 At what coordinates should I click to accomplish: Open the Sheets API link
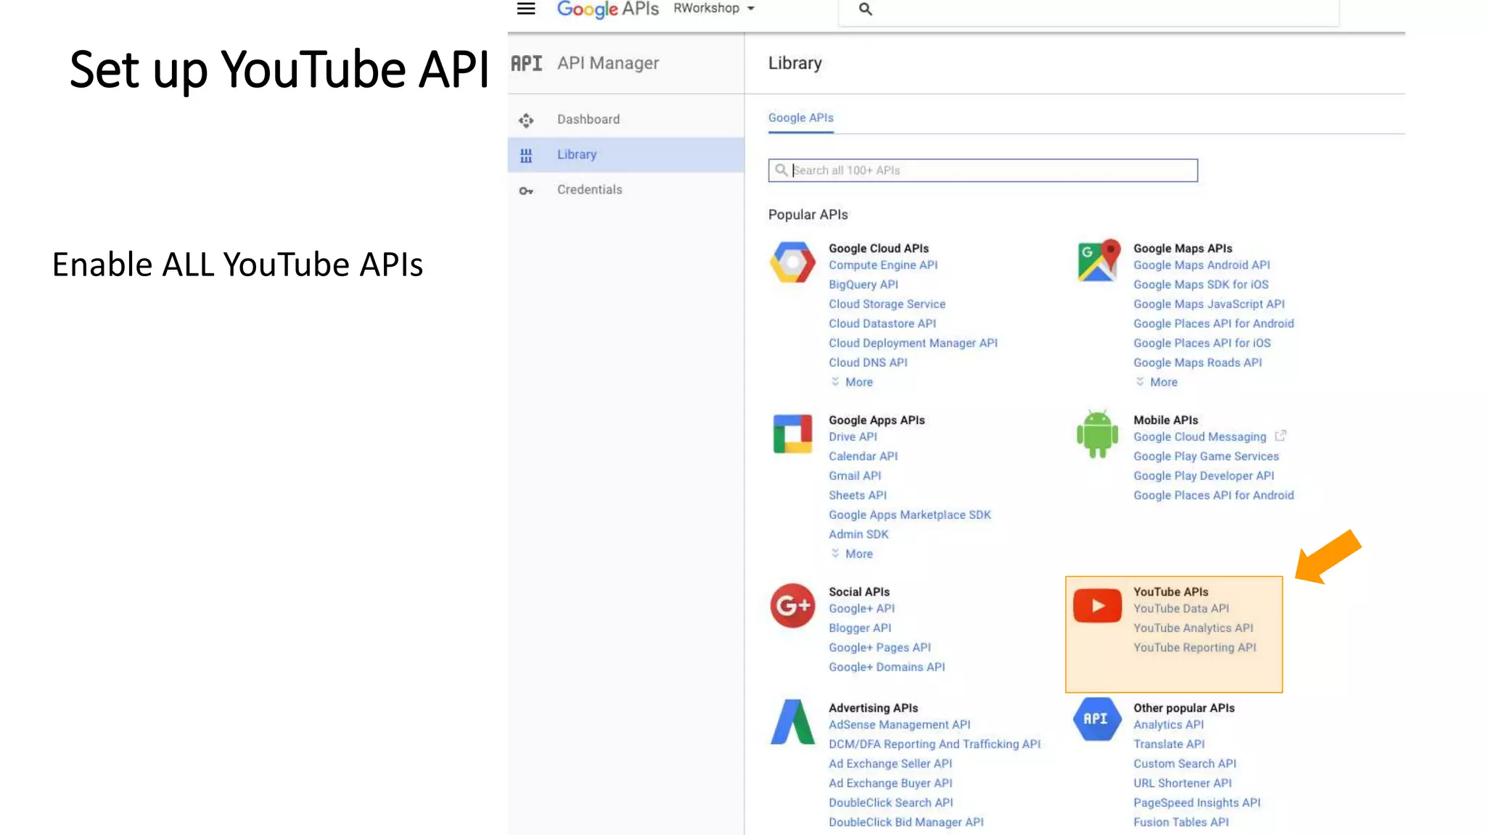[x=858, y=496]
